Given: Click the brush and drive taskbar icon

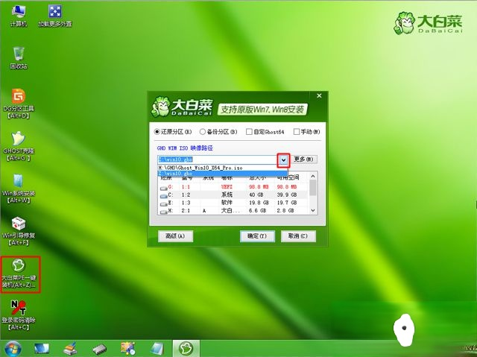Looking at the screenshot, I should (71, 349).
